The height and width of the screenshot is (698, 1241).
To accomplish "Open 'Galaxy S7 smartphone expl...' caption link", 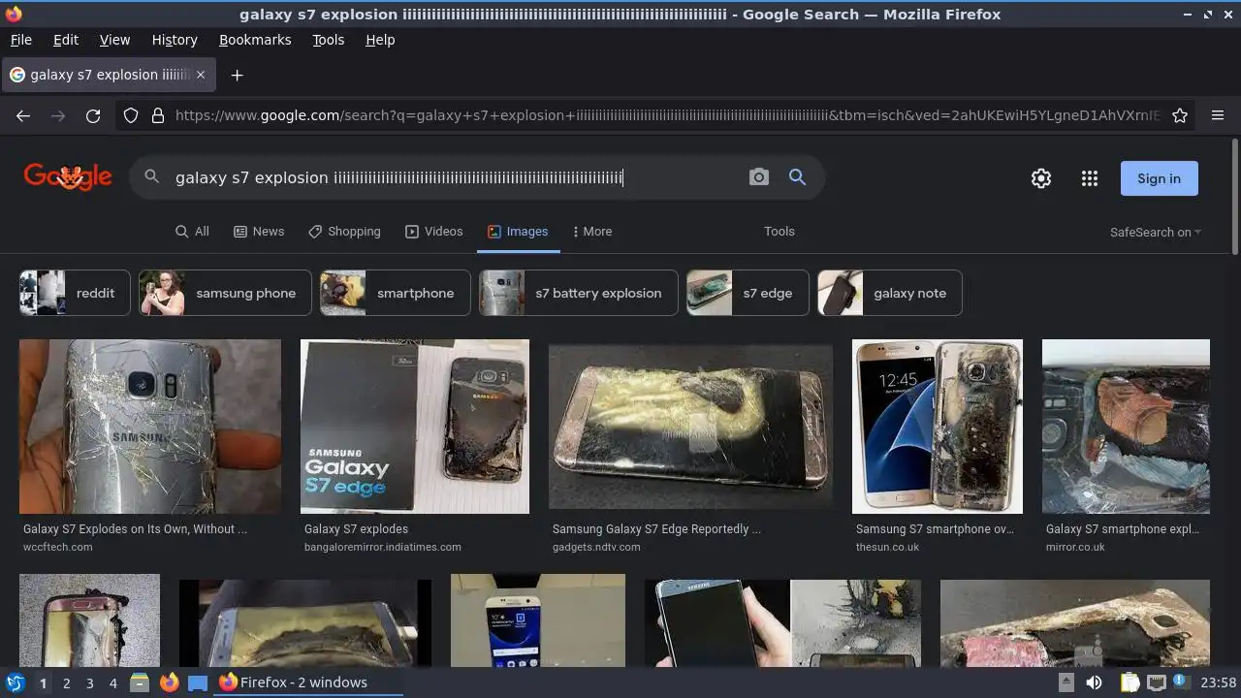I will click(x=1123, y=529).
